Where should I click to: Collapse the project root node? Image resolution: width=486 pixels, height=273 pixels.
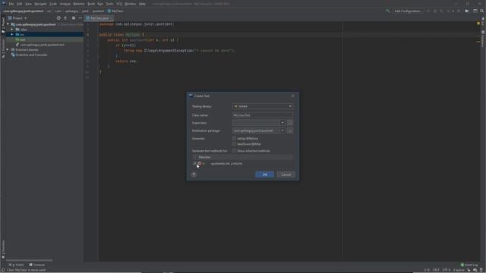point(8,24)
